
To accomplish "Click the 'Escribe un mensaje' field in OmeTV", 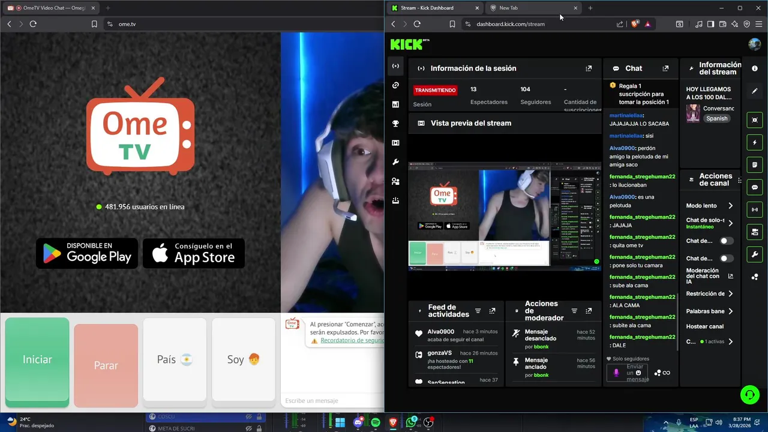I will [x=332, y=400].
